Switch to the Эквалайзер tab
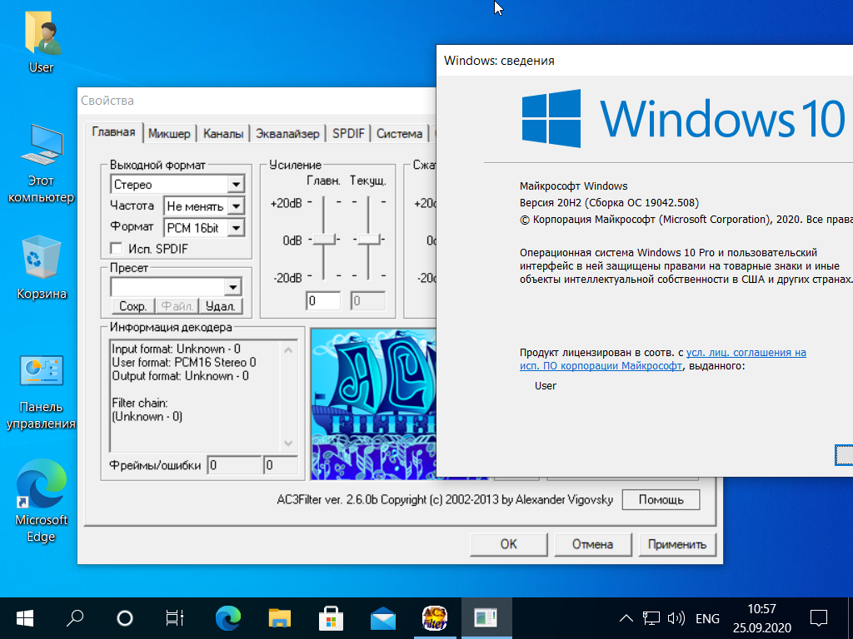 pyautogui.click(x=287, y=134)
